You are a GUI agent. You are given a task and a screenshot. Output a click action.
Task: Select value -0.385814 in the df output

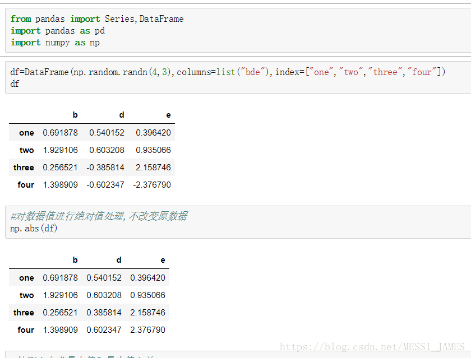(x=105, y=168)
